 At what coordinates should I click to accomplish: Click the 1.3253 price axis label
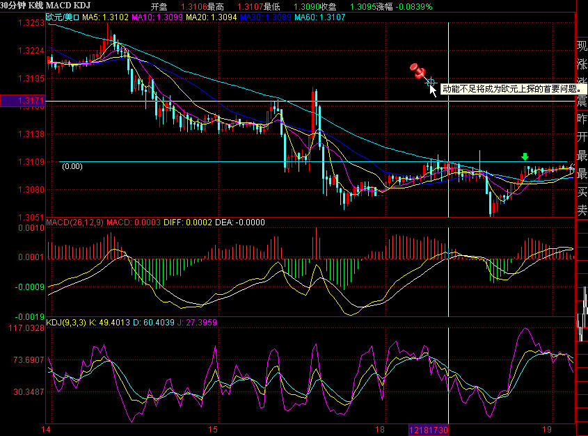pos(31,23)
